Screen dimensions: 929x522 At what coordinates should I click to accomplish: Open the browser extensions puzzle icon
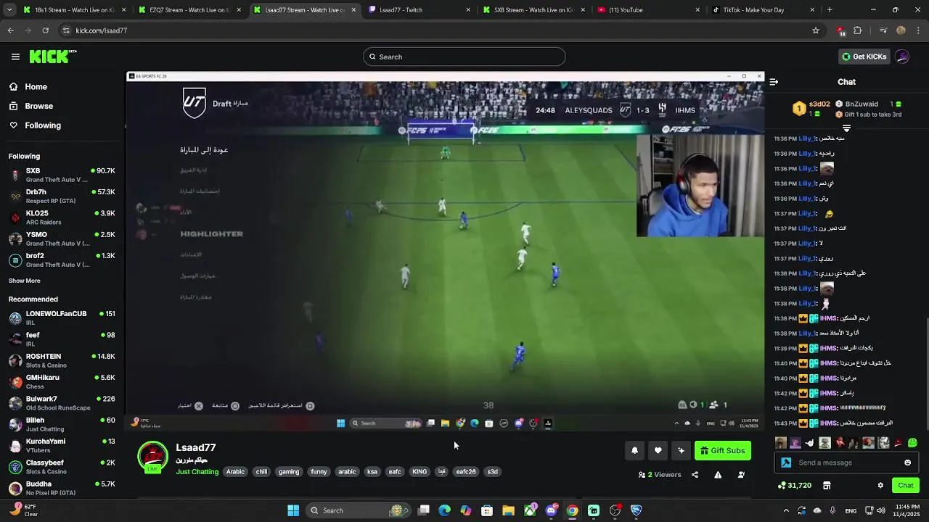point(857,30)
